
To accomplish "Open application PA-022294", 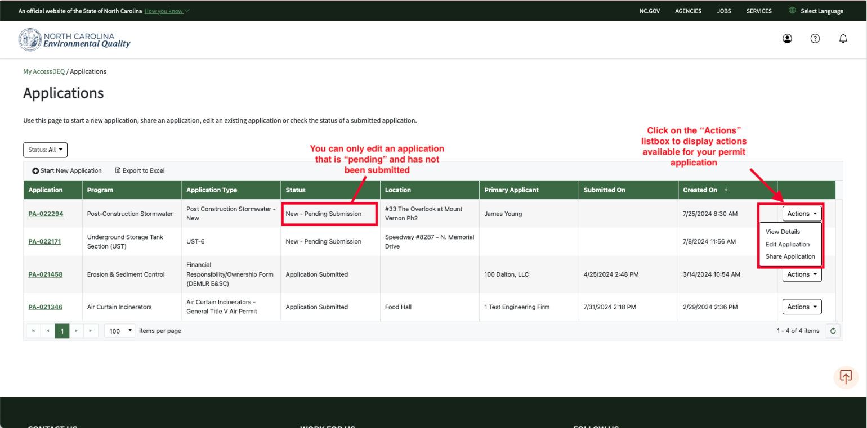I will [46, 214].
